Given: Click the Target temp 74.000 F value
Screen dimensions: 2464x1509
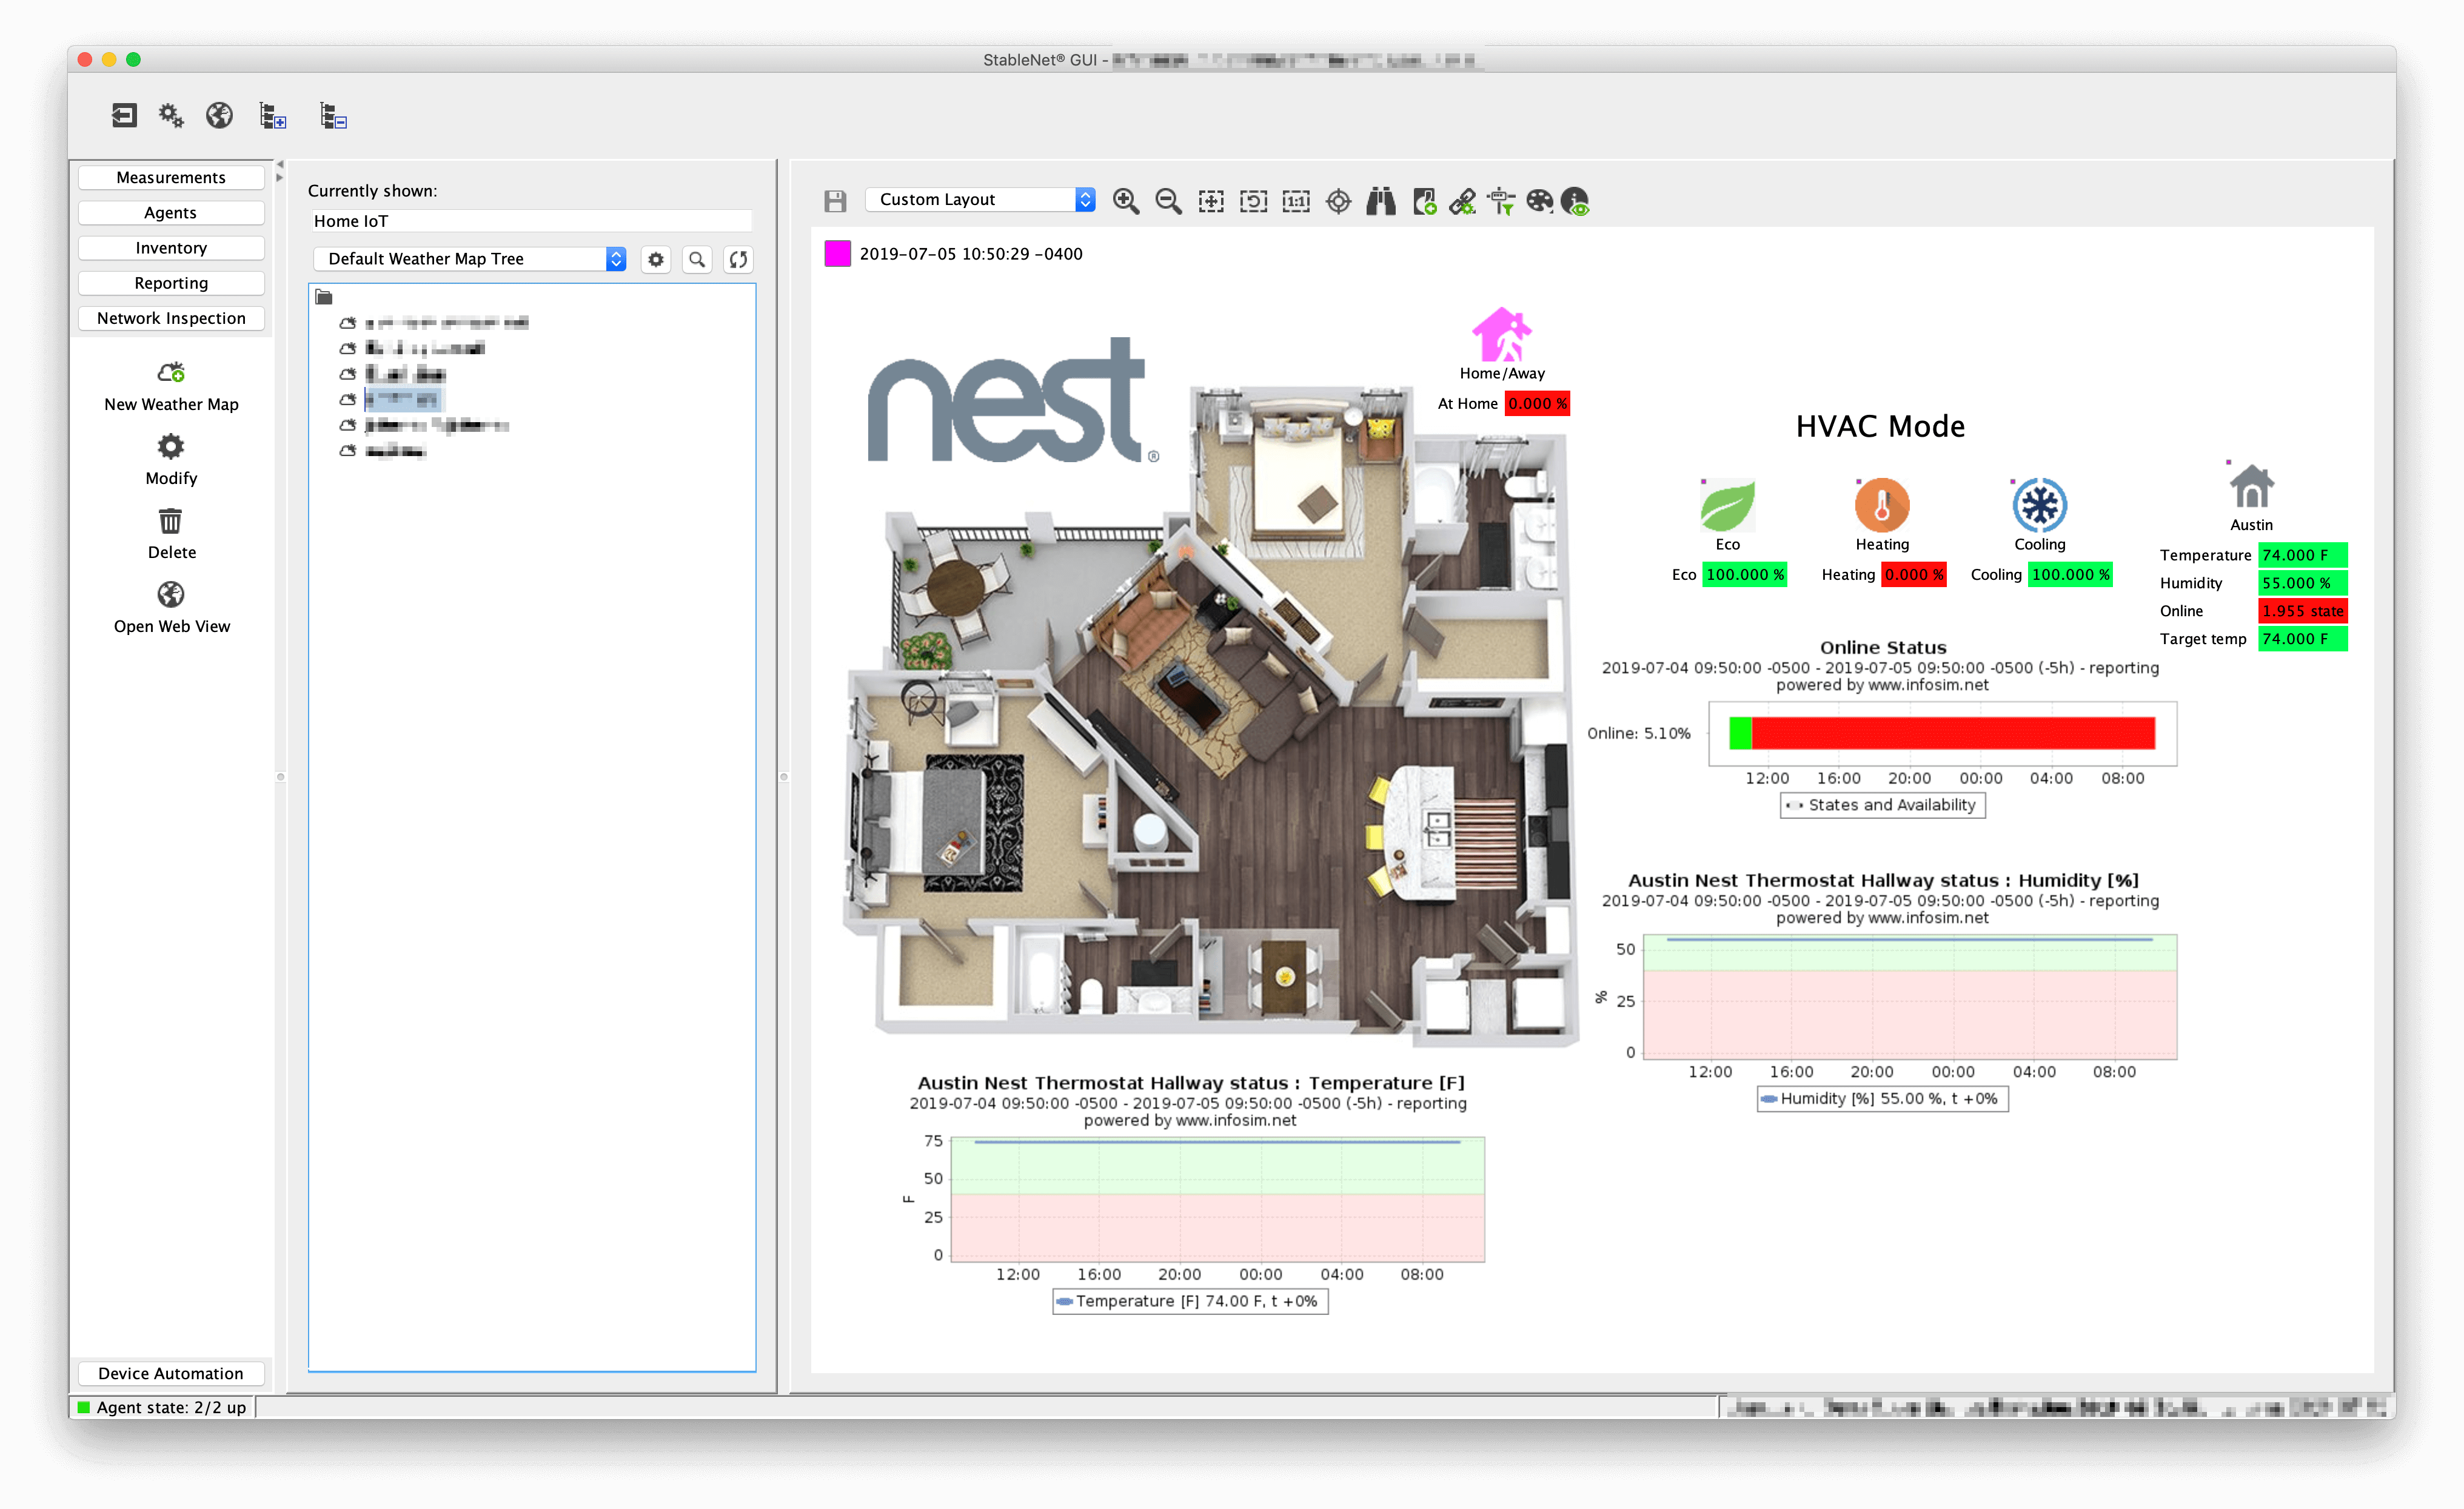Looking at the screenshot, I should coord(2302,639).
